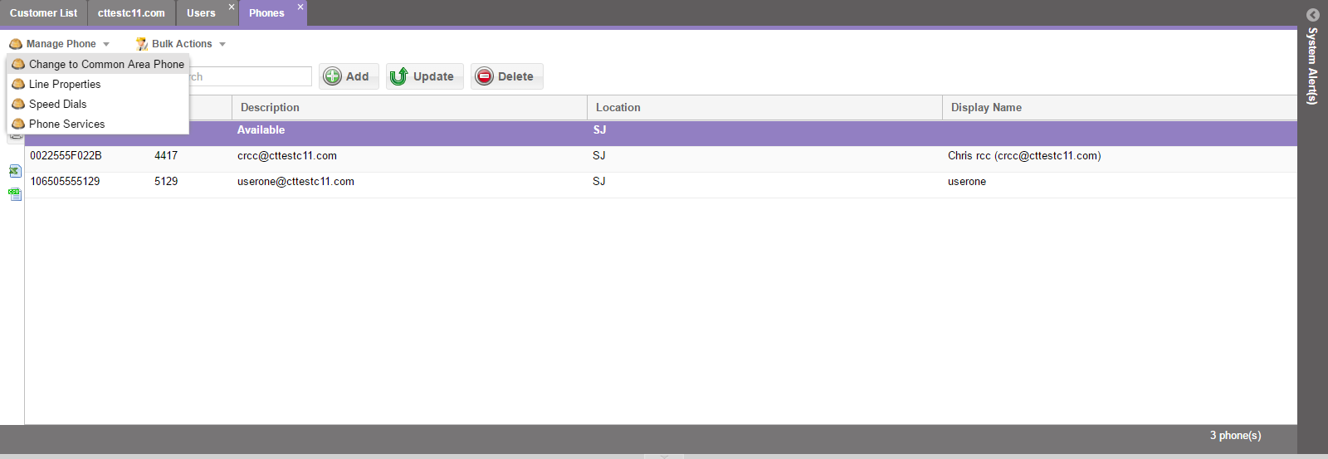Select phone 0022555F022B
This screenshot has width=1328, height=459.
pos(66,156)
